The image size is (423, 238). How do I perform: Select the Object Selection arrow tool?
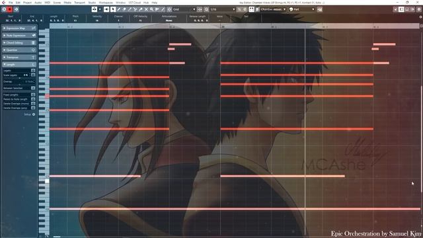pyautogui.click(x=113, y=9)
